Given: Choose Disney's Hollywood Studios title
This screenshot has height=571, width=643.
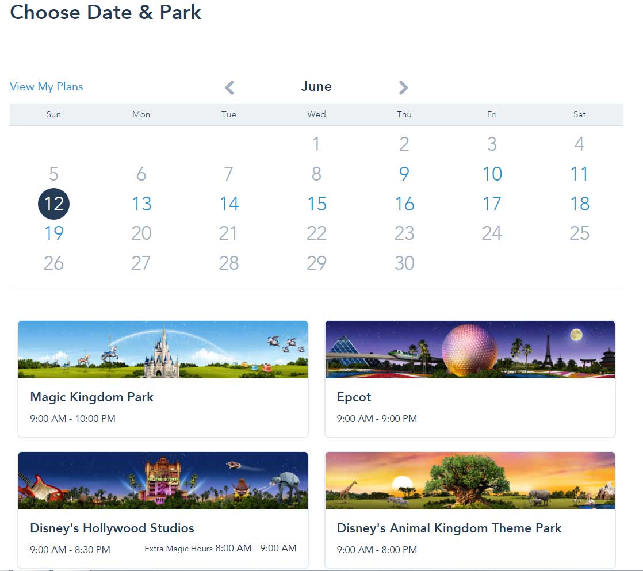Looking at the screenshot, I should click(x=112, y=528).
